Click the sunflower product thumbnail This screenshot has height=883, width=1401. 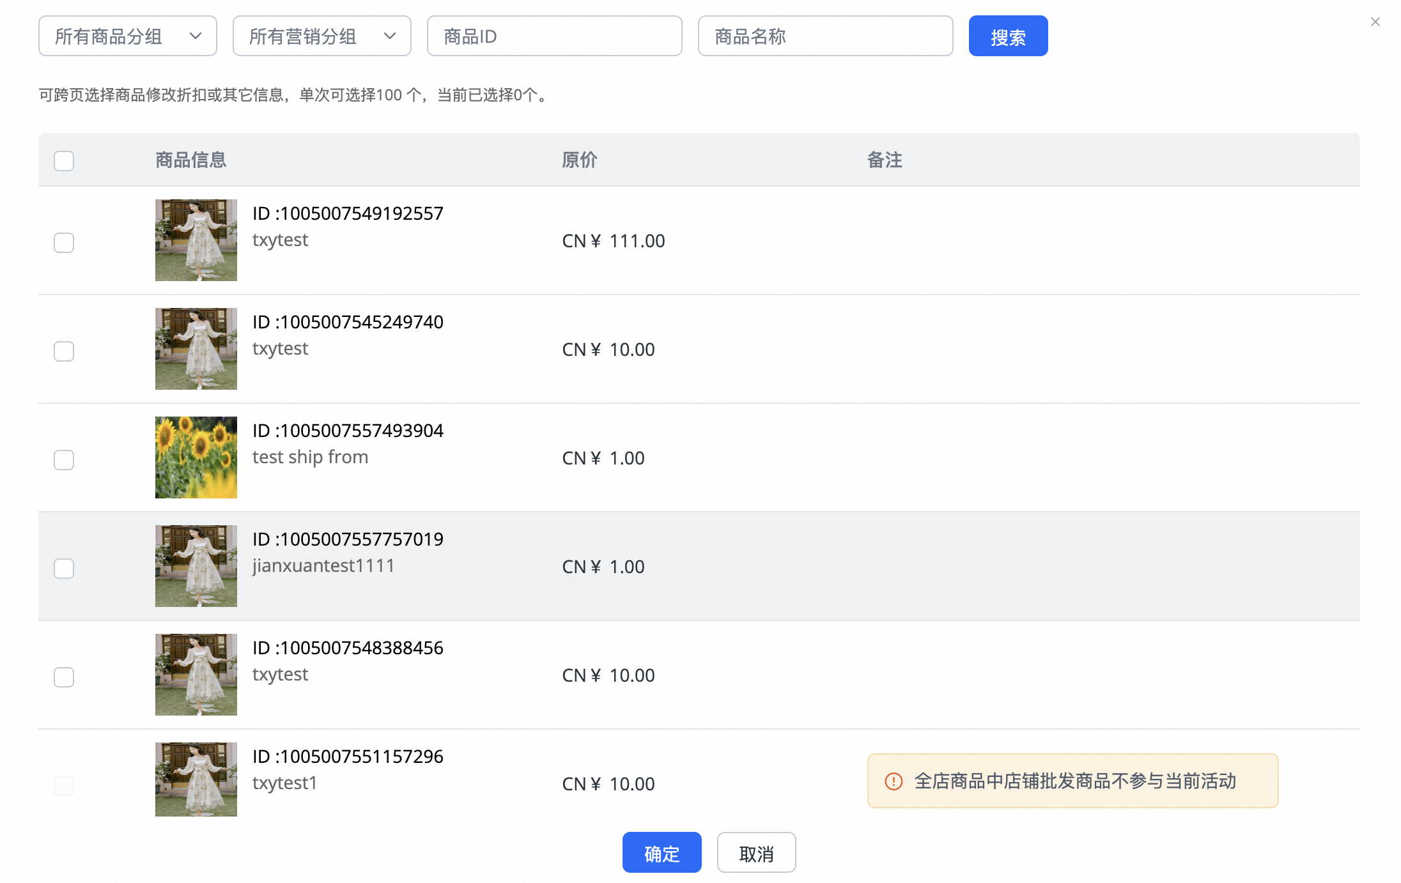click(x=196, y=457)
